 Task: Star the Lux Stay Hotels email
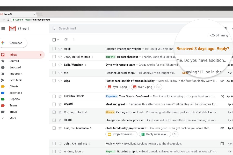(60, 96)
